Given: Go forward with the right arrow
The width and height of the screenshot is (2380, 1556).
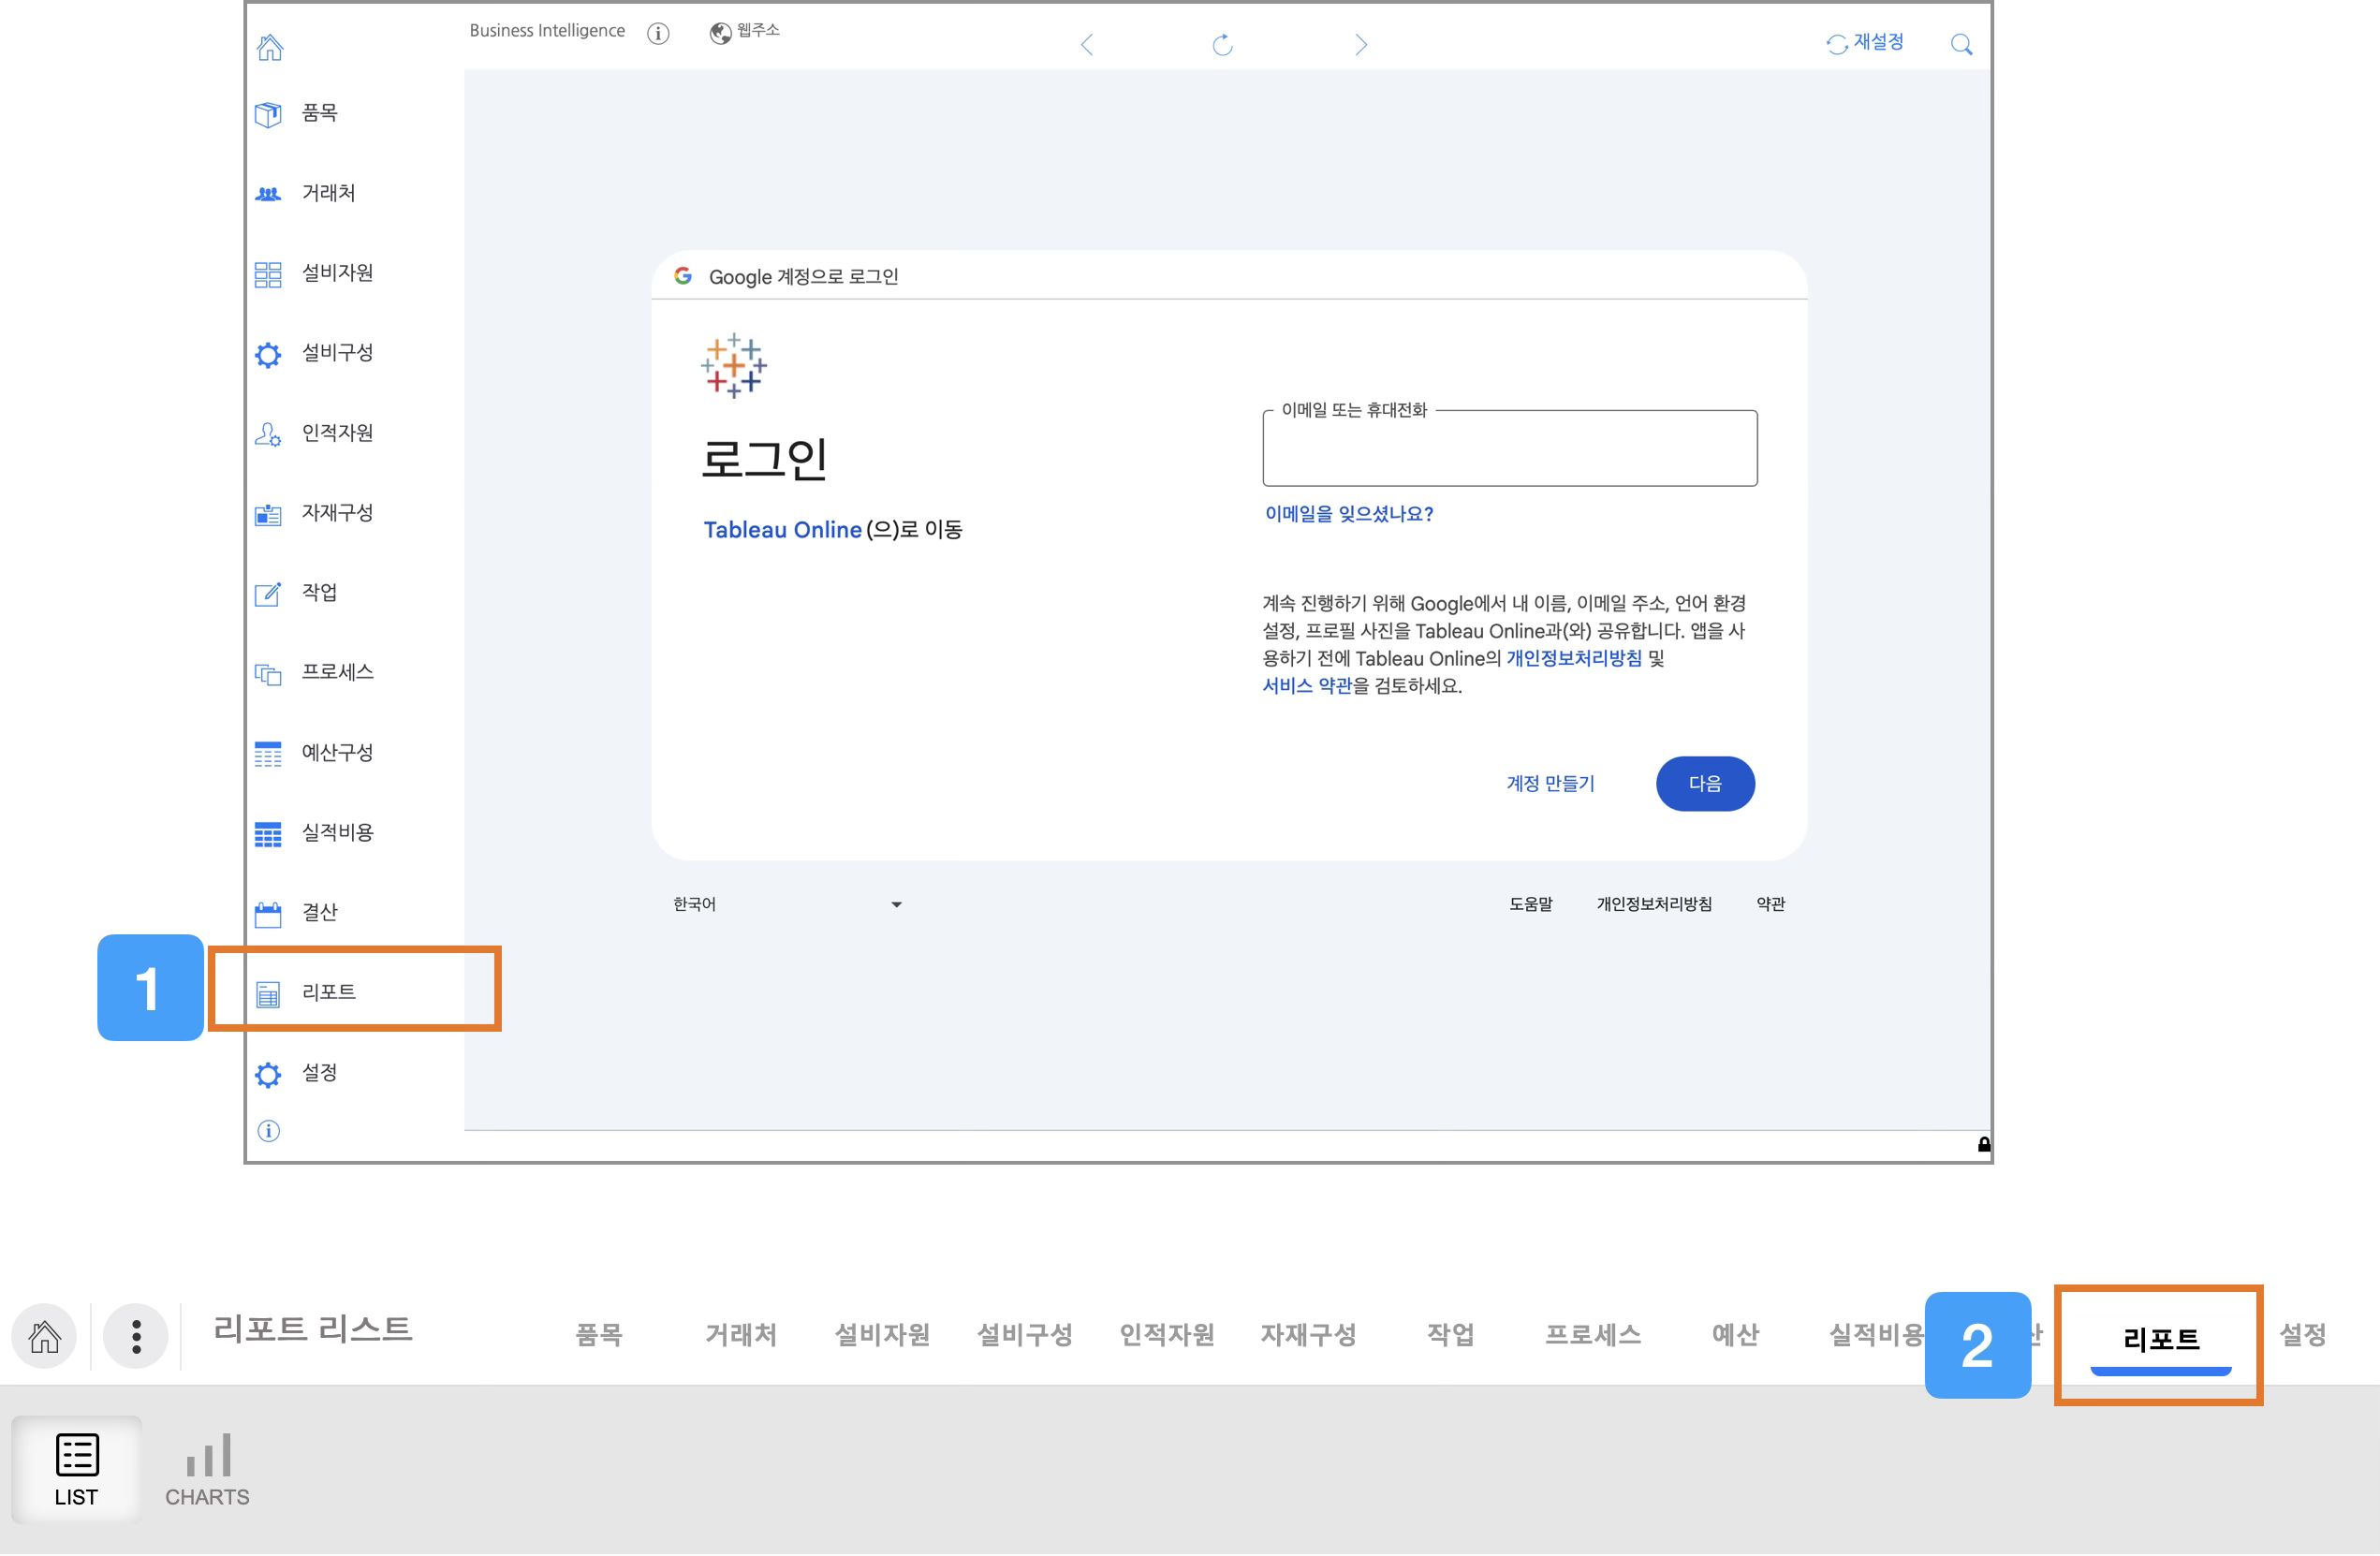Looking at the screenshot, I should (x=1360, y=45).
